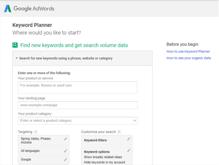Click the landing page URL field
Viewport: 219px width, 165px height.
point(78,105)
